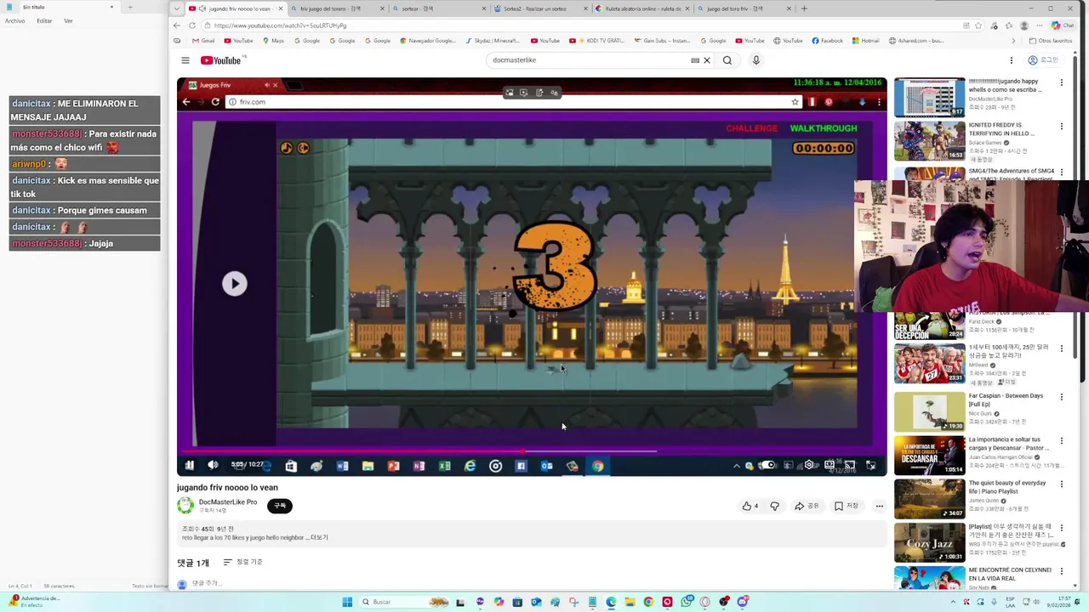Dislike the video with thumbs down
1089x612 pixels.
774,506
